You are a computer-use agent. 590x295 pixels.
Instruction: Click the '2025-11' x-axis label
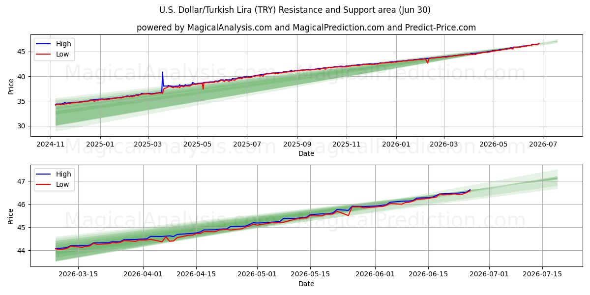(347, 145)
